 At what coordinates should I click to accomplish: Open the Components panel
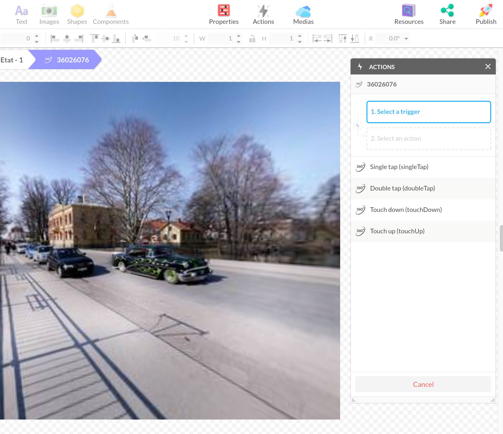[111, 14]
